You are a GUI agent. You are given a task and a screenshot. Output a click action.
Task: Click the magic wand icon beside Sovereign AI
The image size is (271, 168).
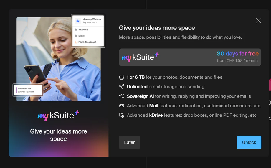(121, 96)
